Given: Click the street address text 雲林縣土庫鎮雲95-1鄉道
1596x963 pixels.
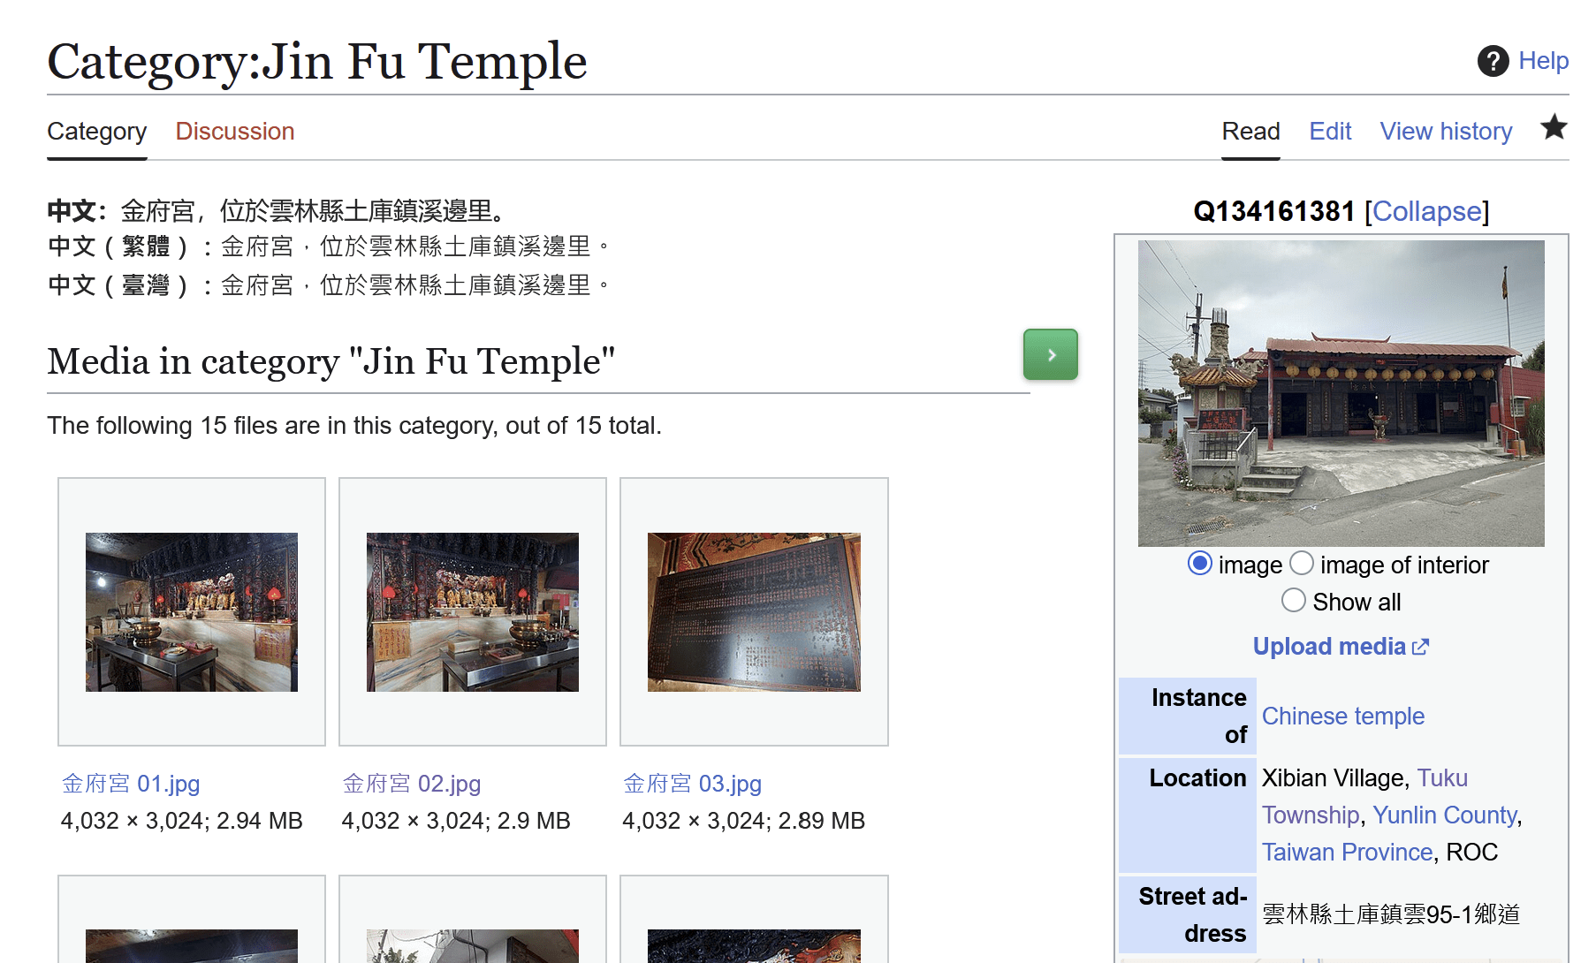Looking at the screenshot, I should (x=1391, y=914).
